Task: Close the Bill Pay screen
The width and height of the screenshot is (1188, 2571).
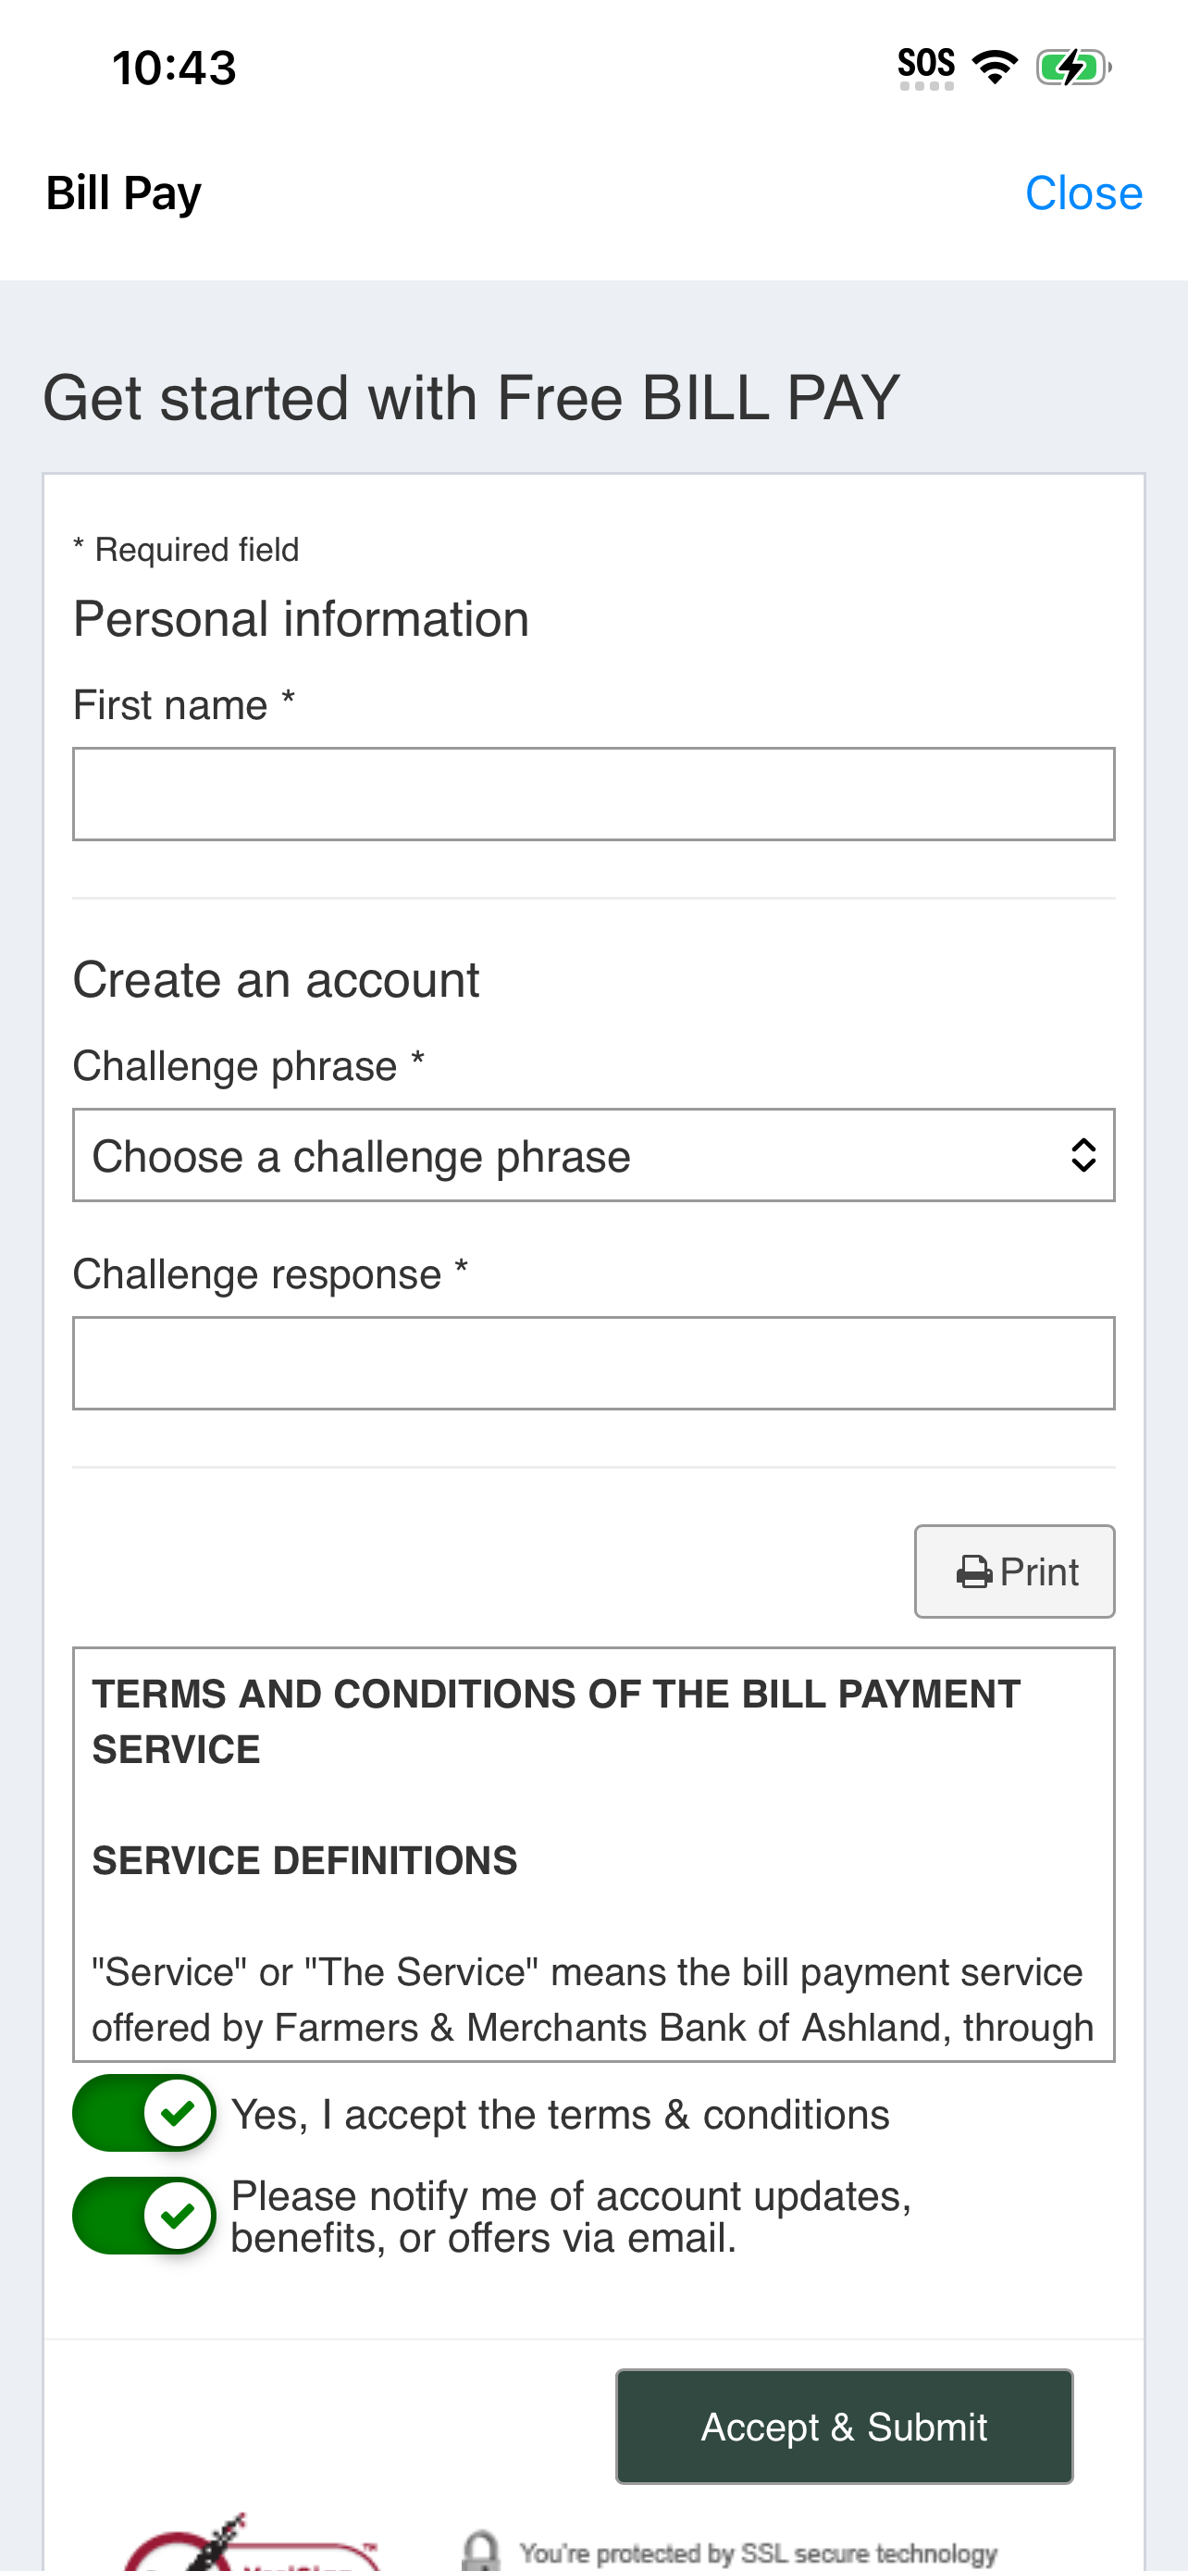Action: [x=1083, y=193]
